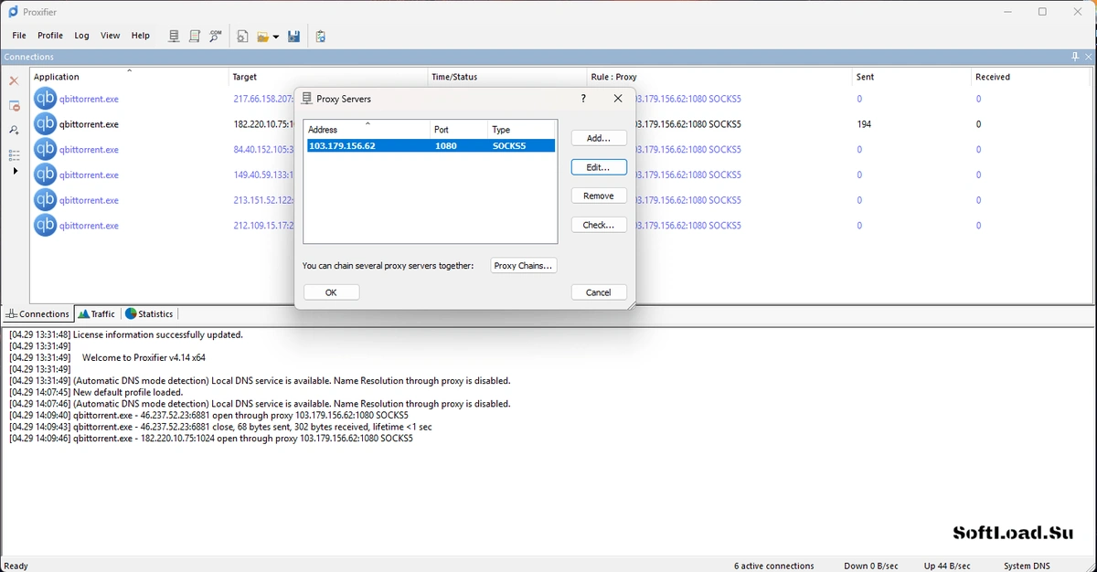This screenshot has height=572, width=1097.
Task: Click the Proxy Checker clipboard icon
Action: point(321,37)
